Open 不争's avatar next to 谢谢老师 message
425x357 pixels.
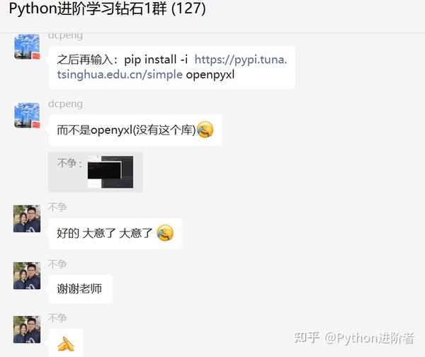pos(27,276)
